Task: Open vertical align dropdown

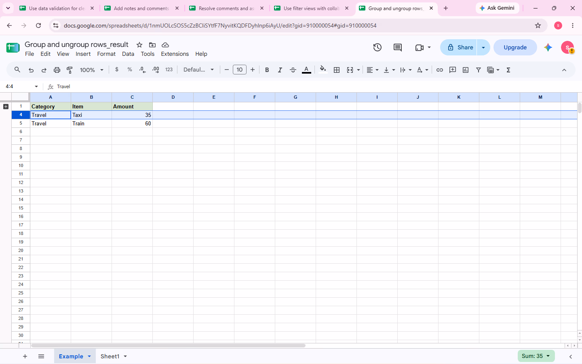Action: coord(389,70)
